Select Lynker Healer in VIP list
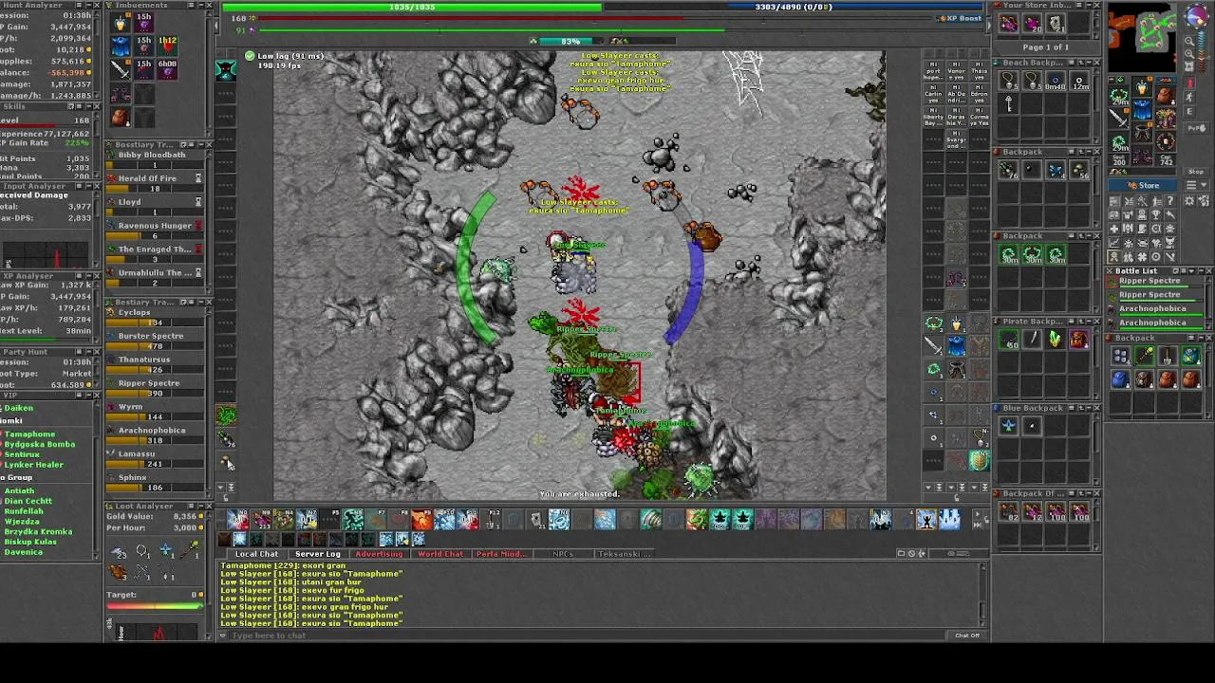This screenshot has height=683, width=1215. (x=34, y=465)
